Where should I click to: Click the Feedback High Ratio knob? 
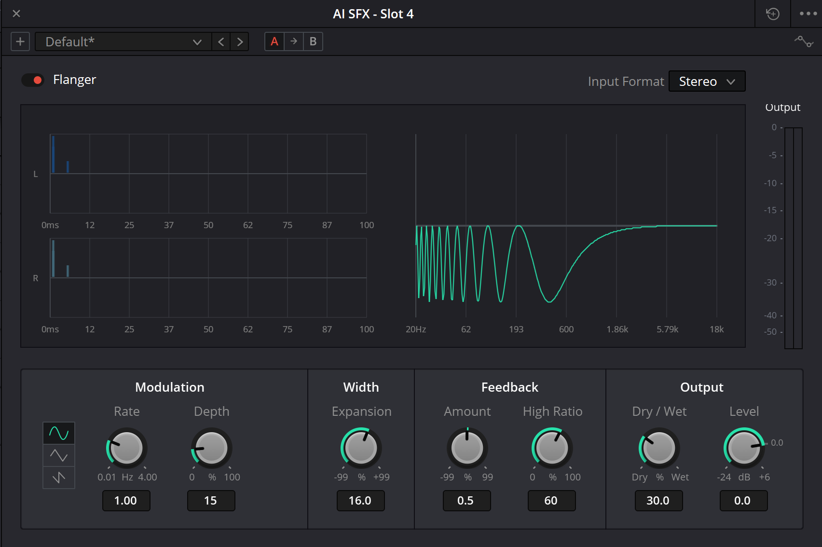552,448
